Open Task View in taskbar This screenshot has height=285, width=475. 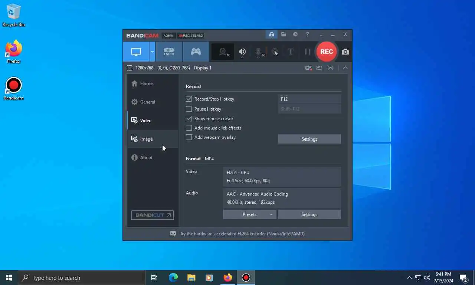click(154, 278)
